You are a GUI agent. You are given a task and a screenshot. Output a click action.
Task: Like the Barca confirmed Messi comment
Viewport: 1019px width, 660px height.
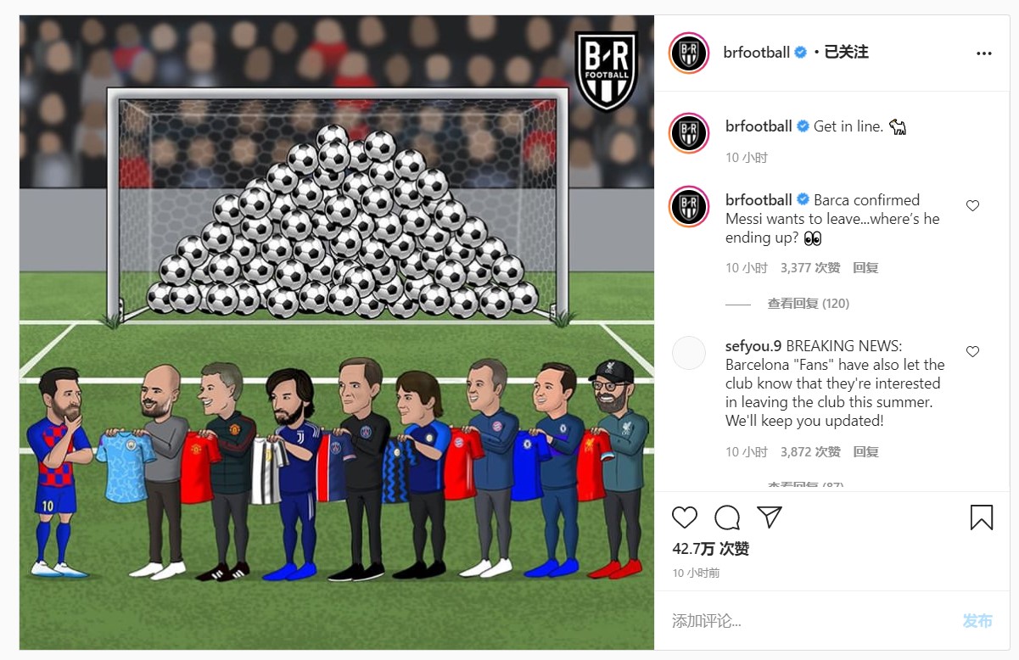(x=972, y=205)
